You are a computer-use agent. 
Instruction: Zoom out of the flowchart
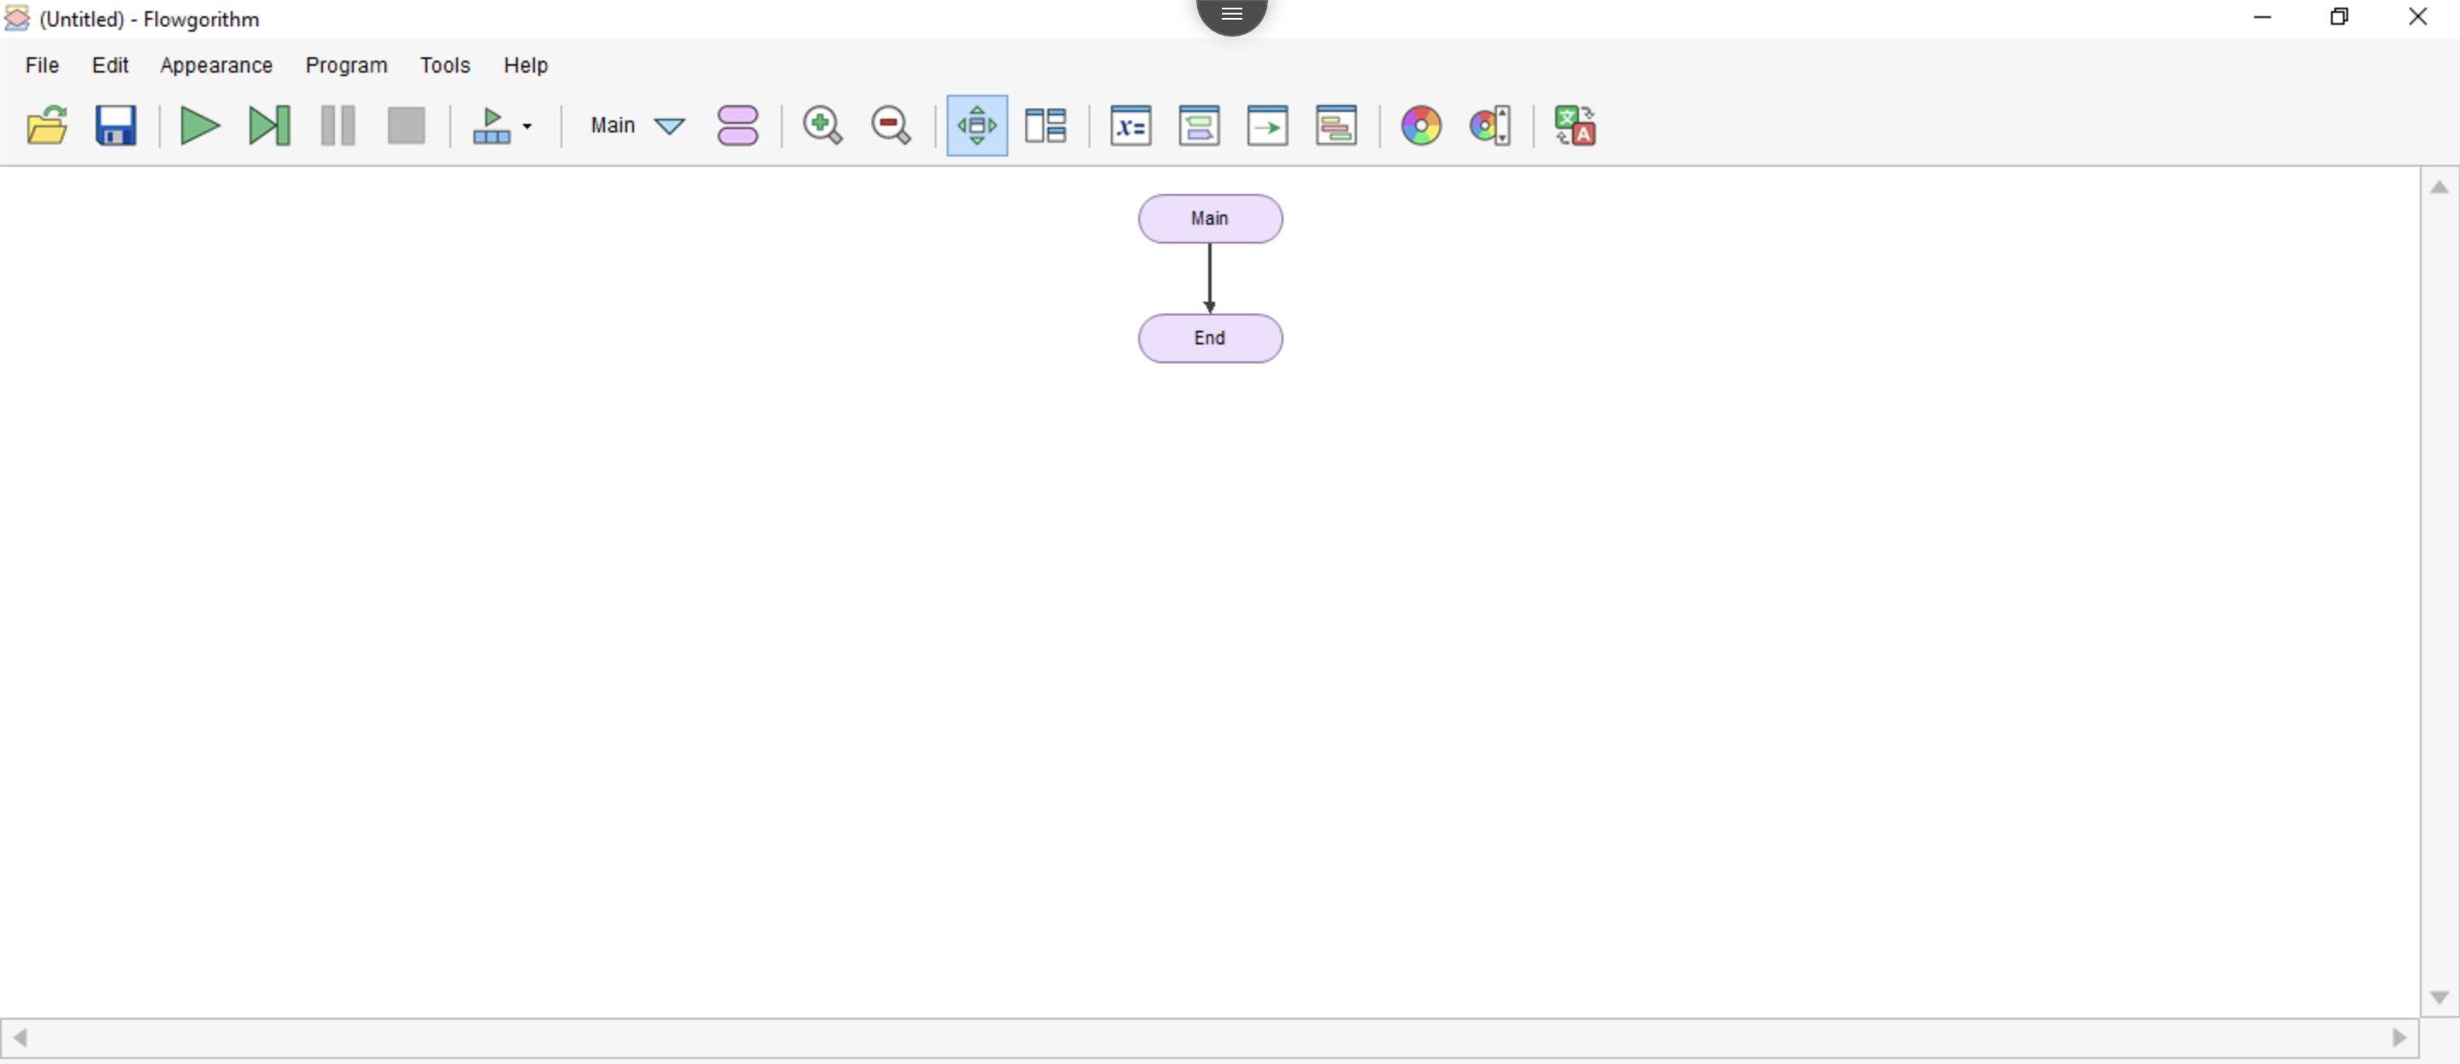(890, 125)
